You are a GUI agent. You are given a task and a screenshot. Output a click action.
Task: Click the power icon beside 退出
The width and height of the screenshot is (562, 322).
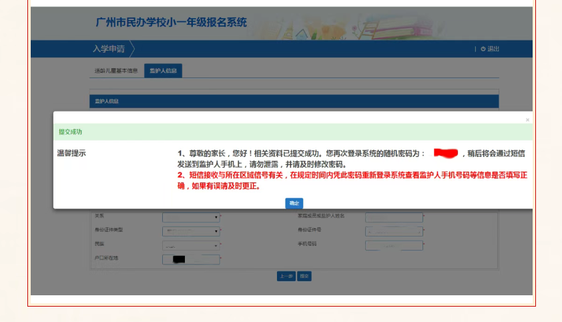pos(483,49)
